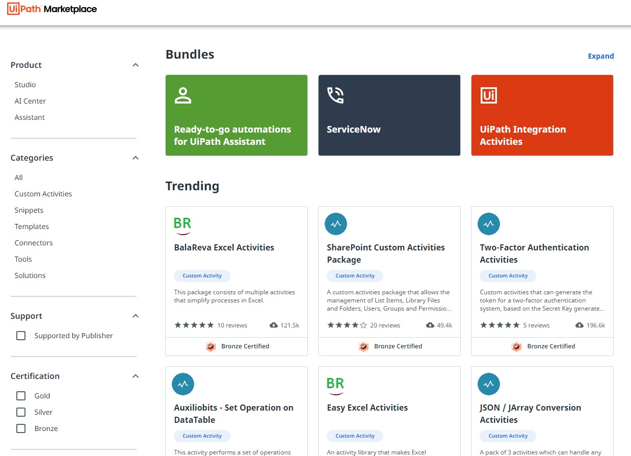This screenshot has width=631, height=456.
Task: Check the Supported by Publisher checkbox
Action: (21, 336)
